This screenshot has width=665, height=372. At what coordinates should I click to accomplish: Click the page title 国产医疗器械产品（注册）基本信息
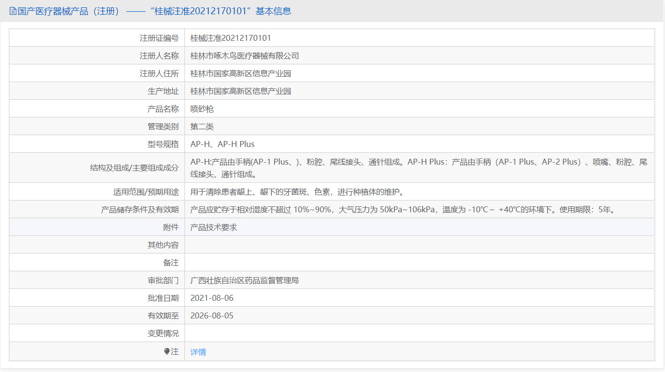(154, 11)
